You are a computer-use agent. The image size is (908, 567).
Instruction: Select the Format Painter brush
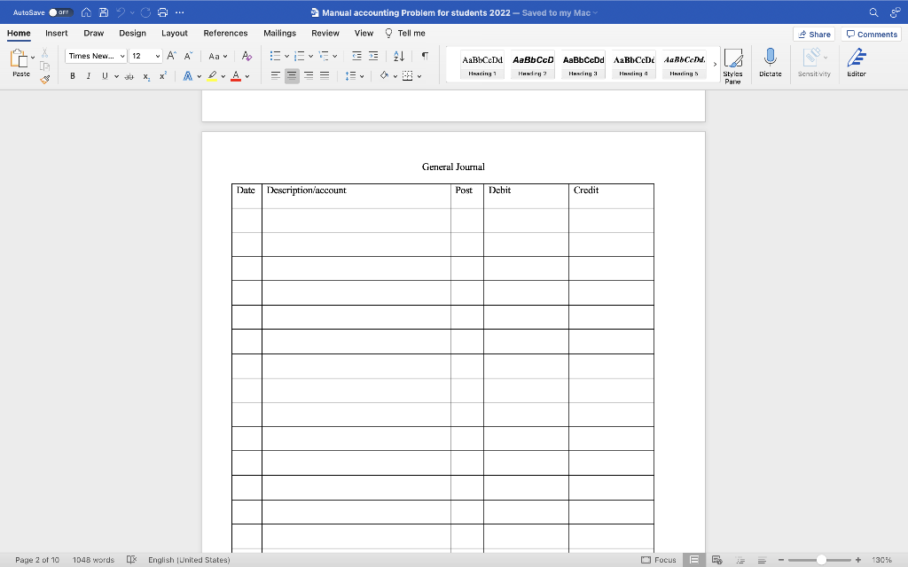point(44,79)
